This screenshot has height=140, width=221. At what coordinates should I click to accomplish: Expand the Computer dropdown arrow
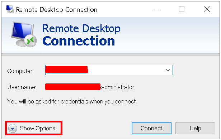pyautogui.click(x=168, y=70)
